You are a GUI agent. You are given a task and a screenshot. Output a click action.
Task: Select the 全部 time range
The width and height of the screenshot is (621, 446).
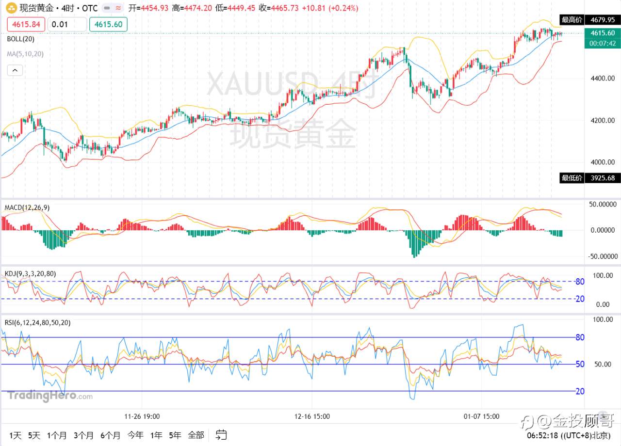pos(196,435)
